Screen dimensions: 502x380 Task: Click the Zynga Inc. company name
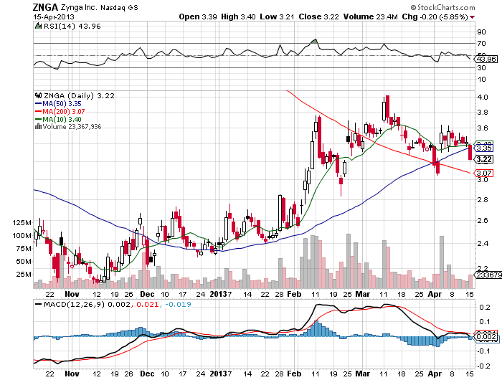click(79, 7)
